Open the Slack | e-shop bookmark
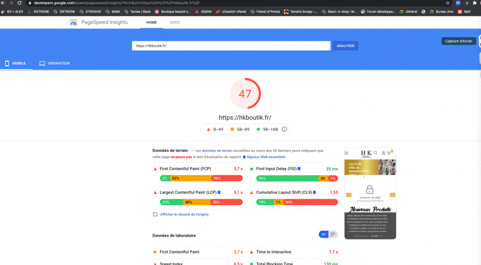Screen dimensions: 481x265 tap(339, 12)
